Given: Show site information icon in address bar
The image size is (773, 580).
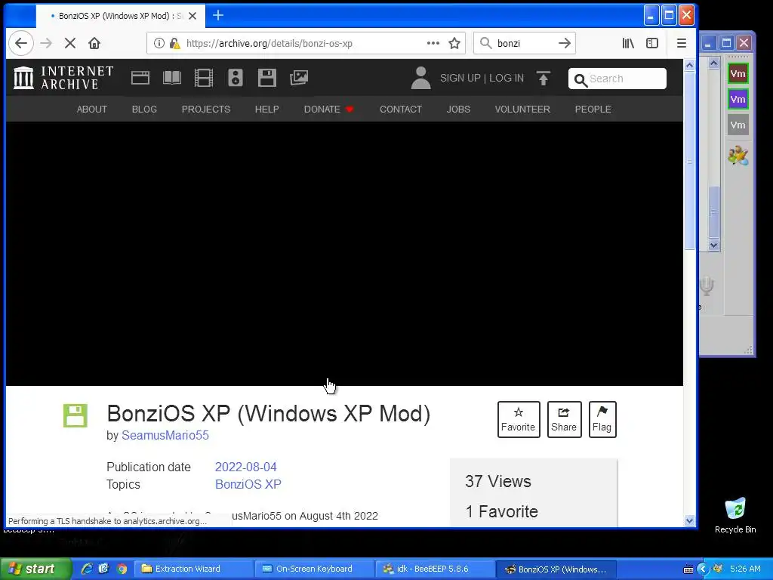Looking at the screenshot, I should click(159, 43).
